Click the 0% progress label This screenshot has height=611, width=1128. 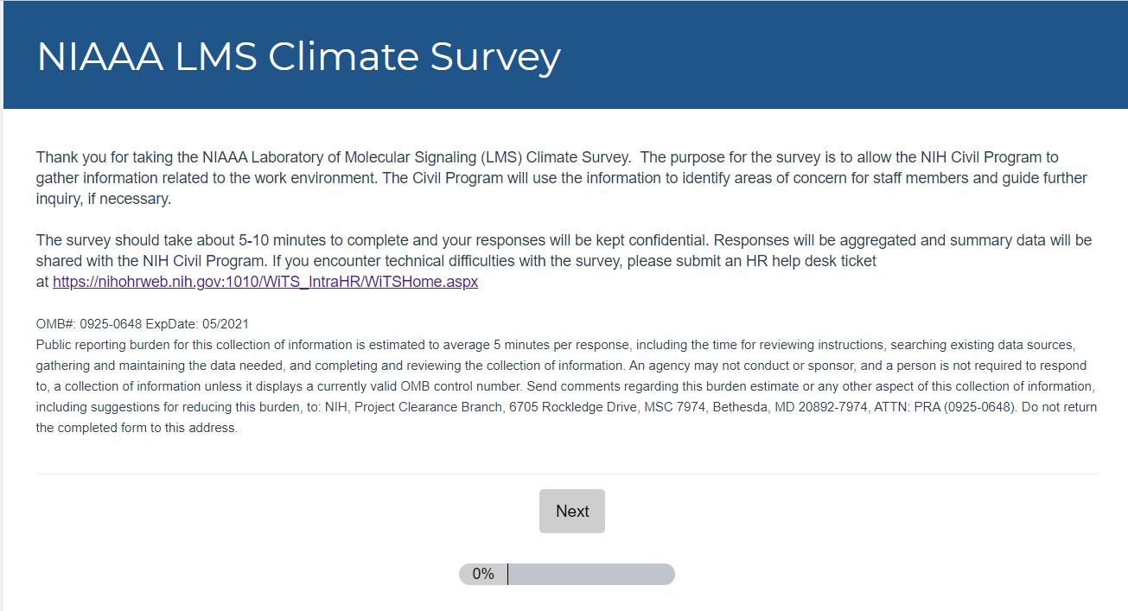click(x=482, y=574)
